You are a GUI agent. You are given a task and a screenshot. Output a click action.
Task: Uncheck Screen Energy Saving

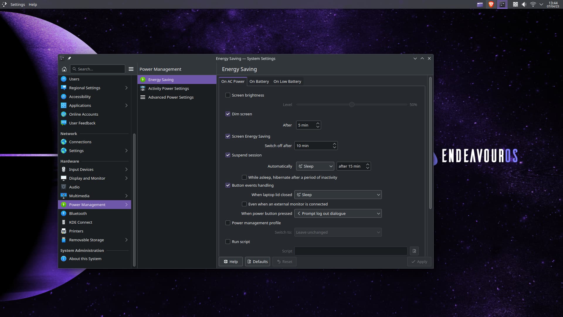pyautogui.click(x=228, y=136)
